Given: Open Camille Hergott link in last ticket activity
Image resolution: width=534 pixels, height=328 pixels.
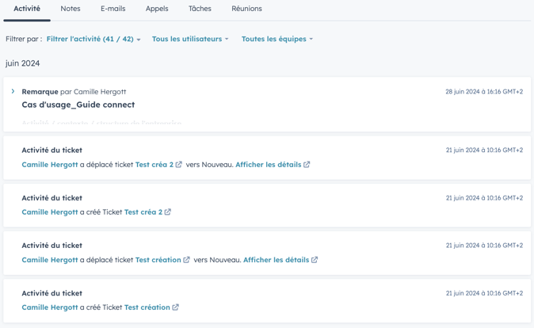Looking at the screenshot, I should click(x=49, y=307).
